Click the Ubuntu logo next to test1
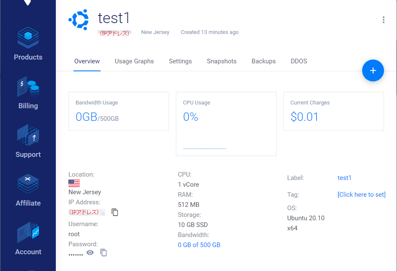Screen dimensions: 397x271 79,20
